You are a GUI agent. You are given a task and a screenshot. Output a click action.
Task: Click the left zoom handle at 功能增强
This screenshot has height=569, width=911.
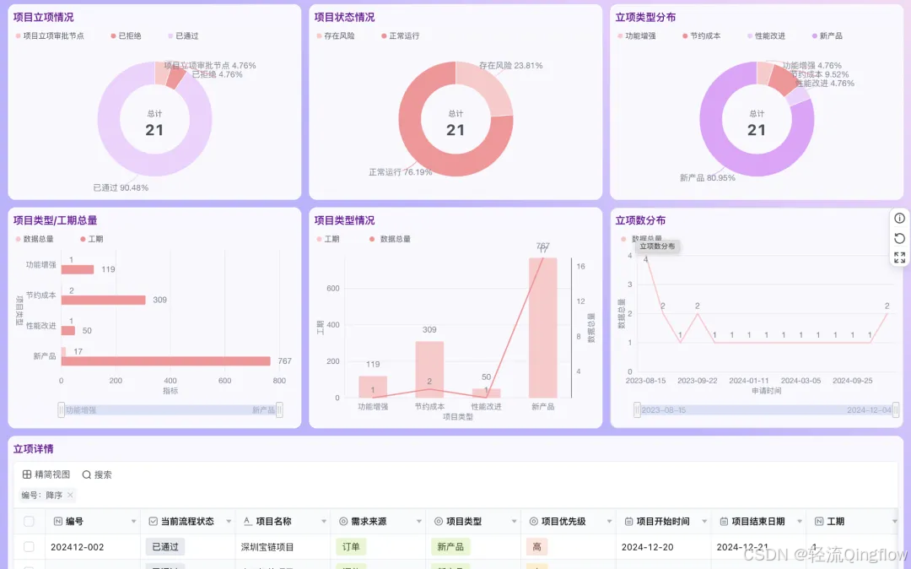tap(61, 409)
